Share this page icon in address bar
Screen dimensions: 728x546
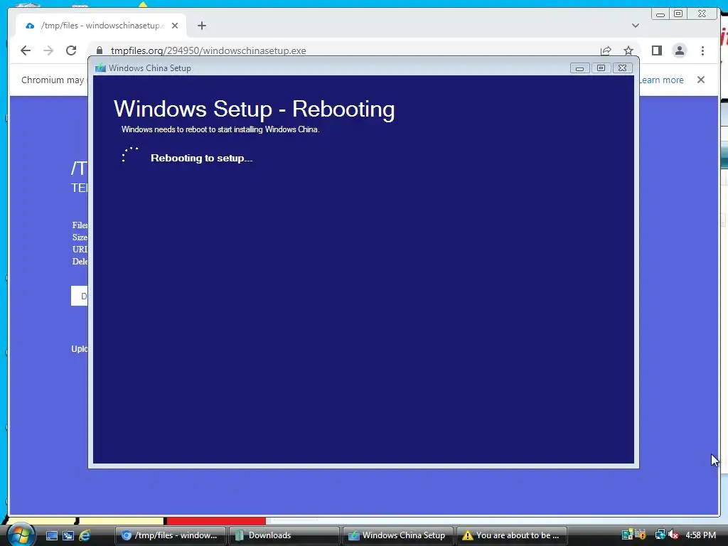[606, 50]
